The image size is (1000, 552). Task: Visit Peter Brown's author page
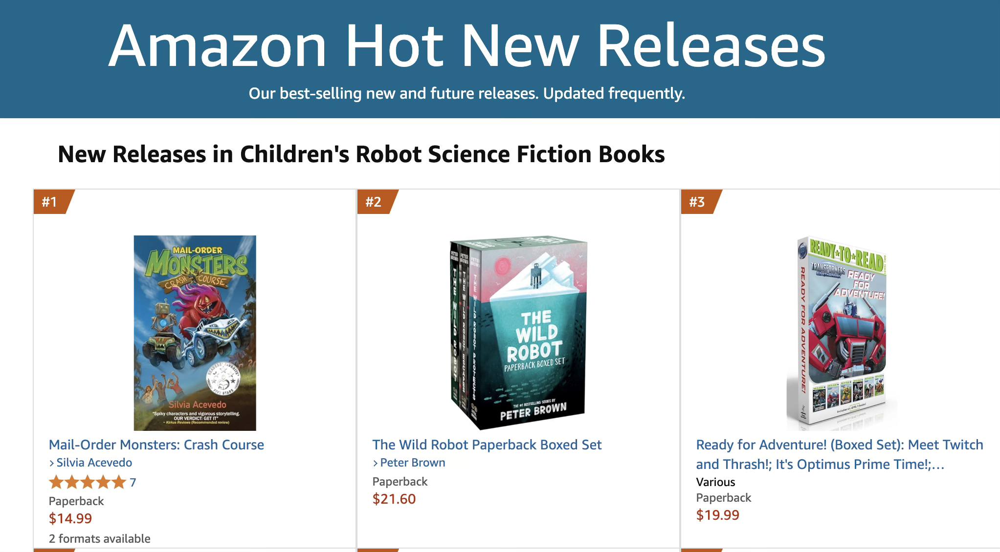[412, 463]
